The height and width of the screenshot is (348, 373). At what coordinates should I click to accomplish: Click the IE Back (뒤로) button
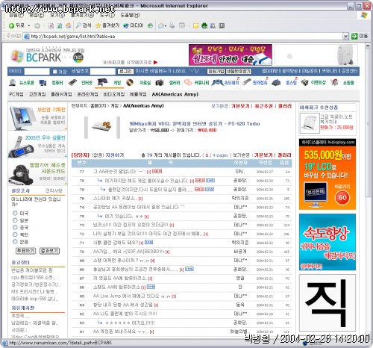tap(16, 25)
